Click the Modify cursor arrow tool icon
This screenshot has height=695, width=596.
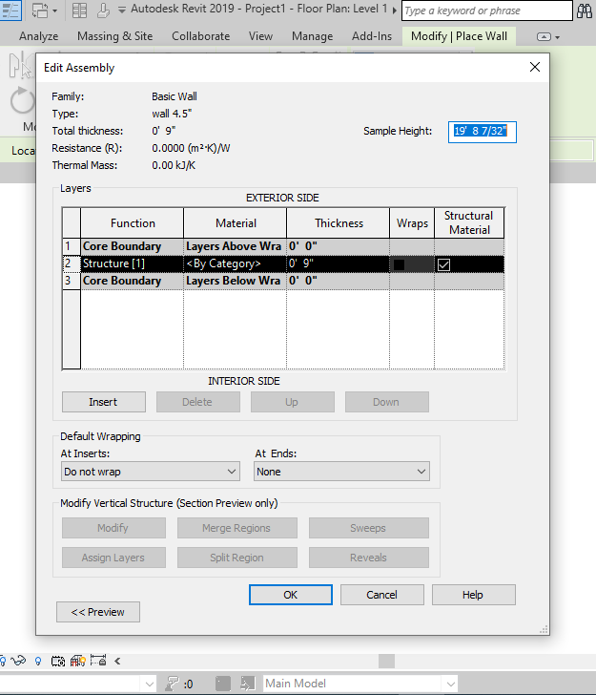tap(20, 66)
